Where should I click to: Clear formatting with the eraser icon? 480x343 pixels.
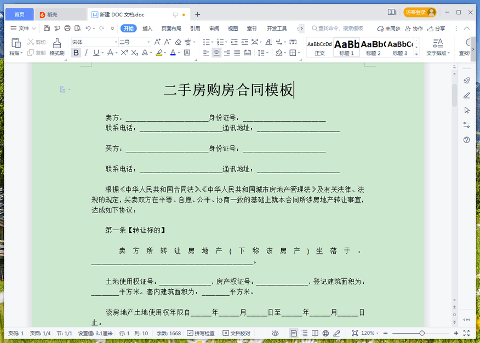[178, 42]
